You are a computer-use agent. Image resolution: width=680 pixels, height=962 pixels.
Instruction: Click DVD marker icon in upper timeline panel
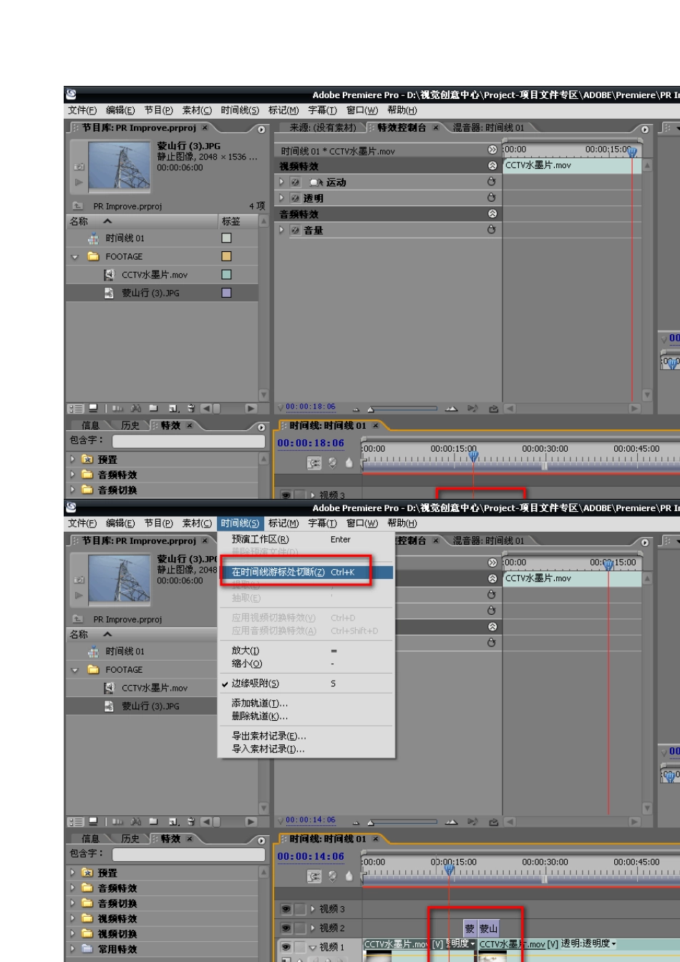(333, 463)
